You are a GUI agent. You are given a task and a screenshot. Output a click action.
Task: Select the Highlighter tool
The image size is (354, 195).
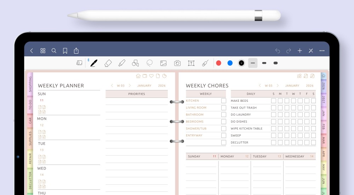click(122, 63)
